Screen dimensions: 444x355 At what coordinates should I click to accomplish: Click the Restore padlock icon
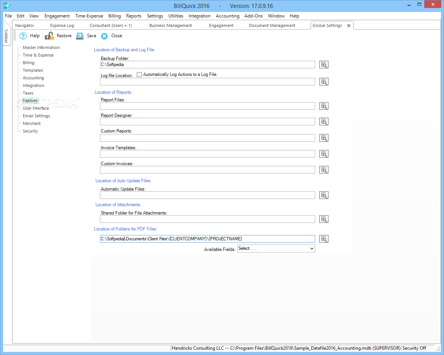click(x=49, y=36)
